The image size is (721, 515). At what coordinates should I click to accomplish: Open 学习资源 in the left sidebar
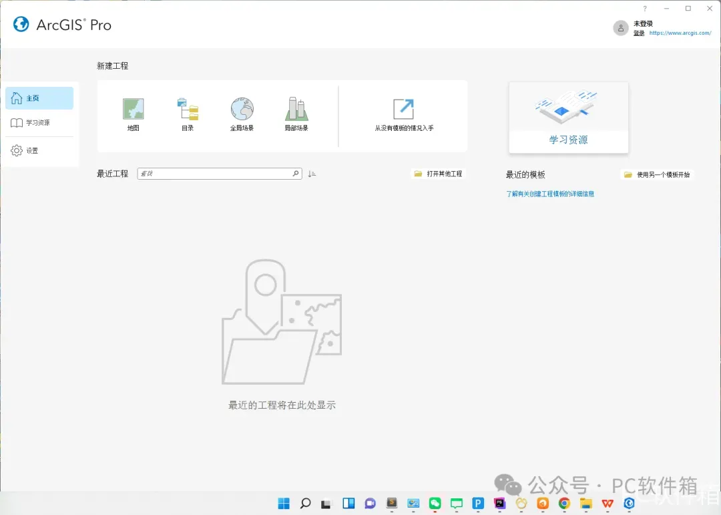click(39, 122)
